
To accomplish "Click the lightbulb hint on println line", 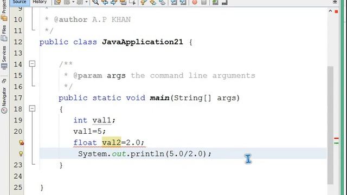I will pyautogui.click(x=21, y=154).
